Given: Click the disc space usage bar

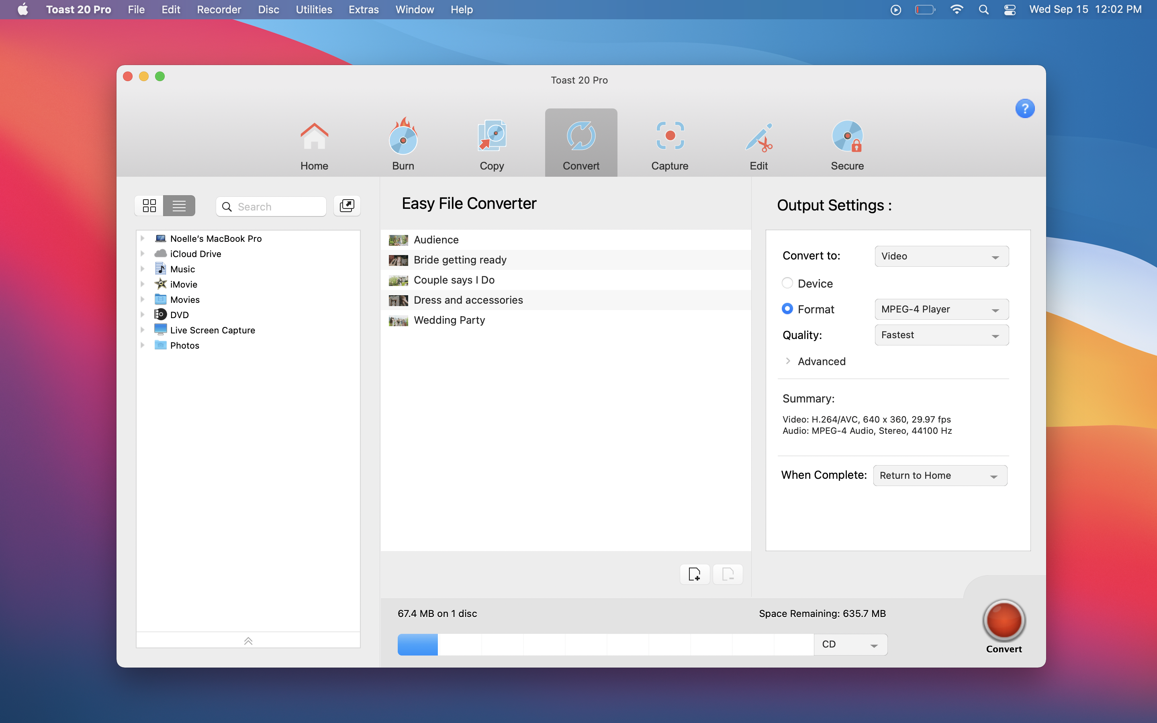Looking at the screenshot, I should [x=606, y=645].
